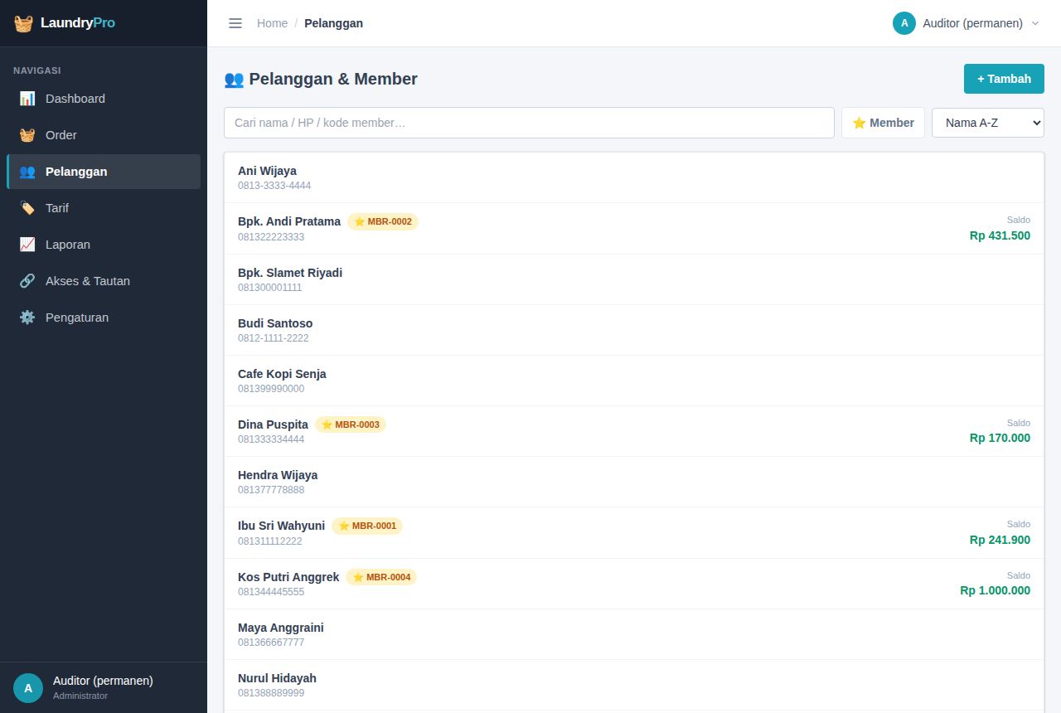Expand the Auditor (permanen) user menu
Screen dimensions: 1061x713
click(x=966, y=23)
